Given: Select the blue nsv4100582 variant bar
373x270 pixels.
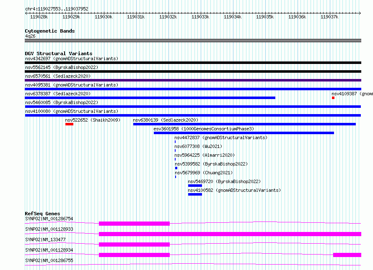Looking at the screenshot, I should tap(195, 194).
